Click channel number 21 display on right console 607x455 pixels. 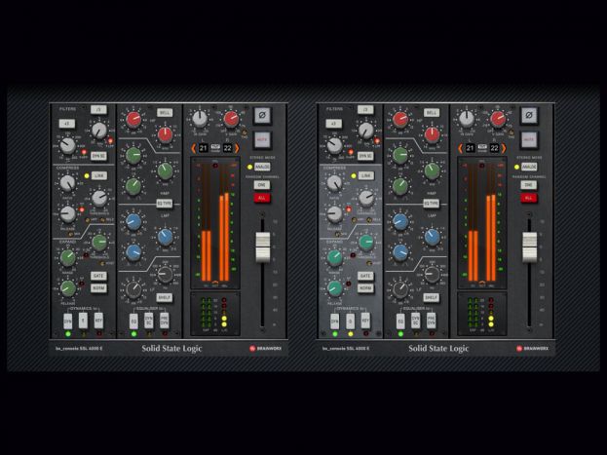pos(470,148)
